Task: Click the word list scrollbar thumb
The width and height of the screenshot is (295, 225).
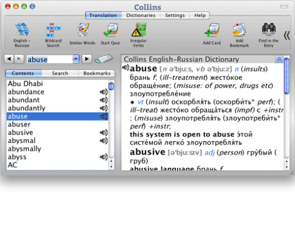Action: (x=111, y=86)
